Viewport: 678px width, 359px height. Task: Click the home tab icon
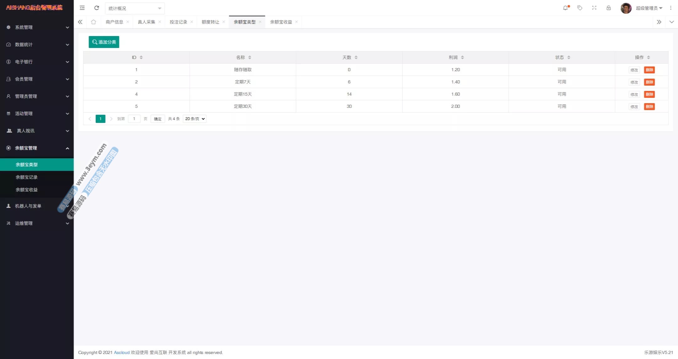click(x=93, y=22)
